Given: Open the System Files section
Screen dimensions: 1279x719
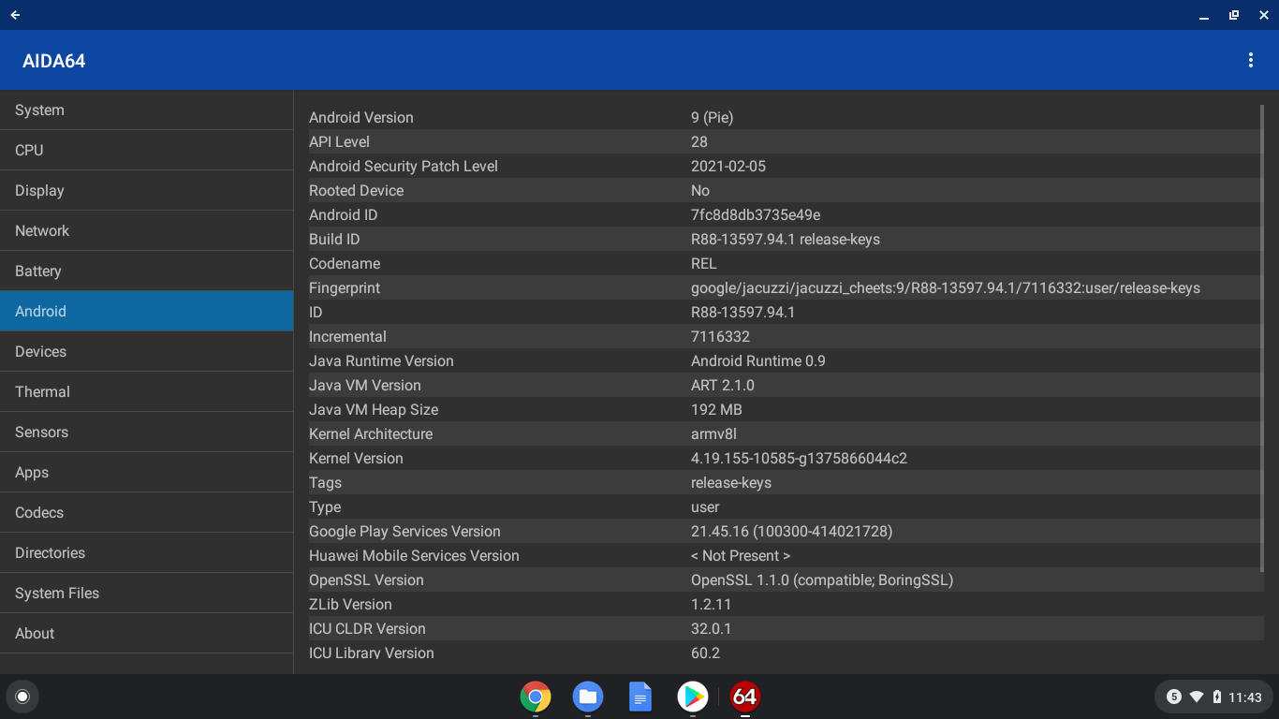Looking at the screenshot, I should coord(147,593).
